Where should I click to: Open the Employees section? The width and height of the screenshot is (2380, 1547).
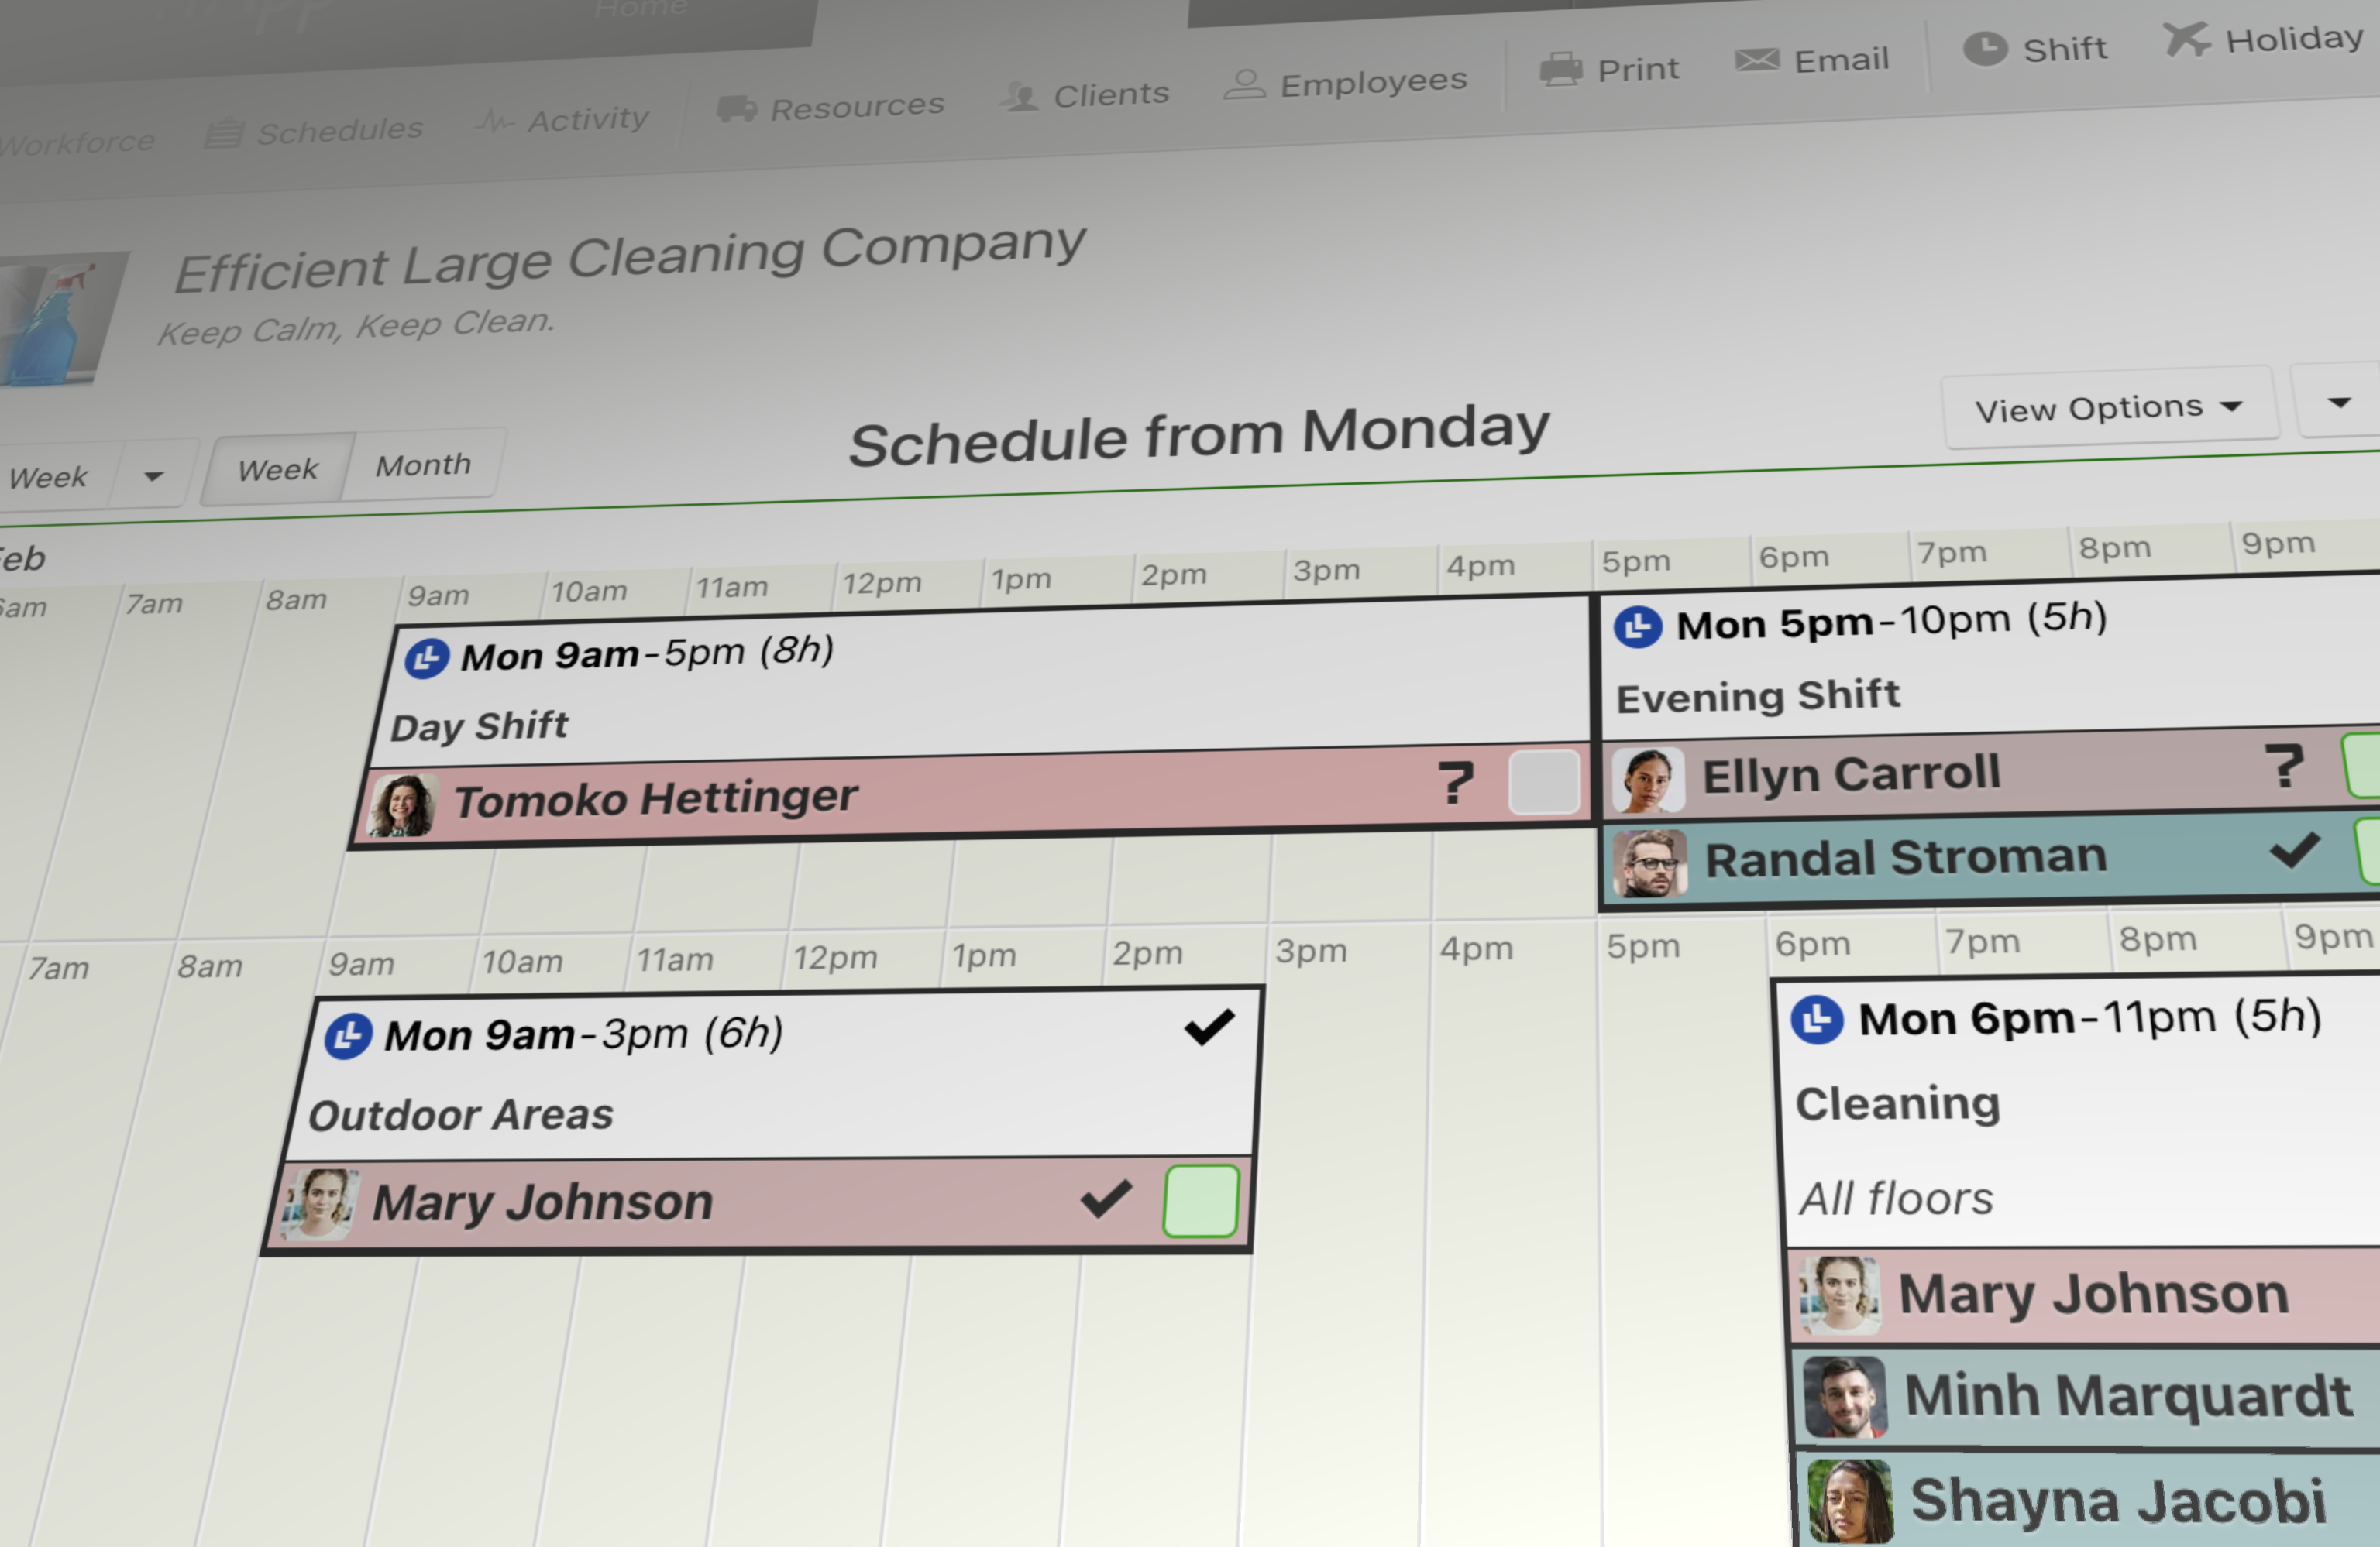point(1346,83)
